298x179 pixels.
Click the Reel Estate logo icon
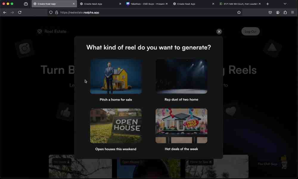(x=39, y=31)
